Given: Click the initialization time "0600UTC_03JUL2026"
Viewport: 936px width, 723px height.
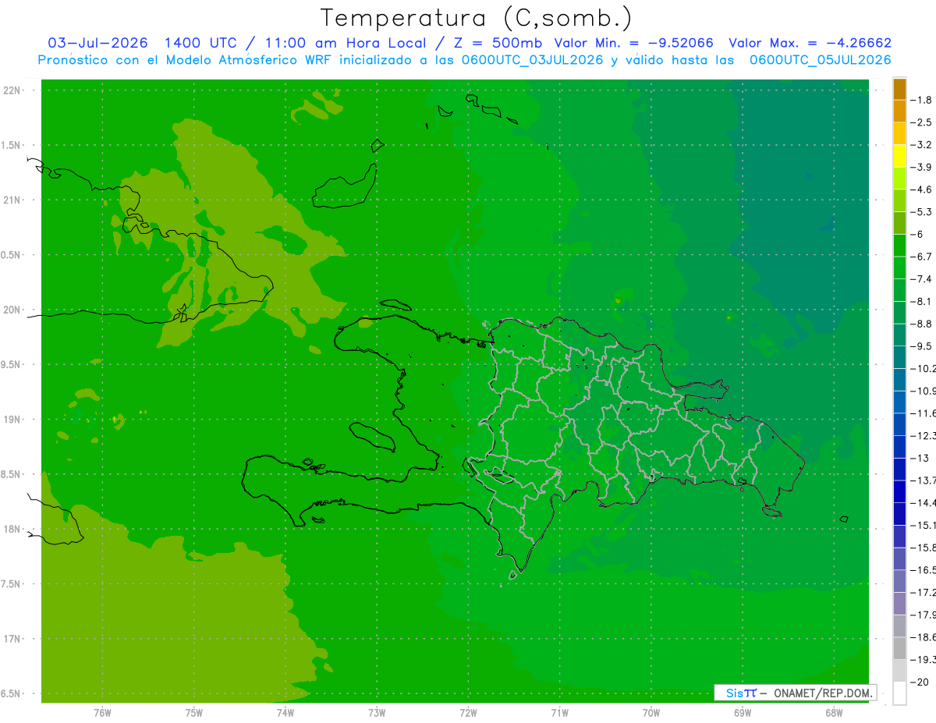Looking at the screenshot, I should (x=533, y=60).
